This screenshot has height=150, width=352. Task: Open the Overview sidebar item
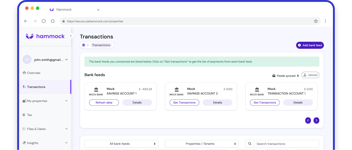click(33, 73)
